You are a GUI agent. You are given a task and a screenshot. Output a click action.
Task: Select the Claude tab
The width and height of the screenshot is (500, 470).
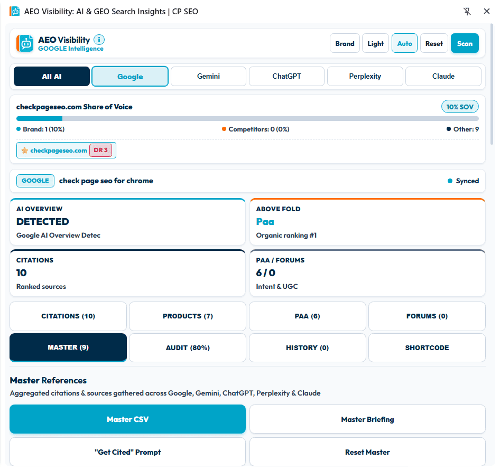[x=443, y=77]
